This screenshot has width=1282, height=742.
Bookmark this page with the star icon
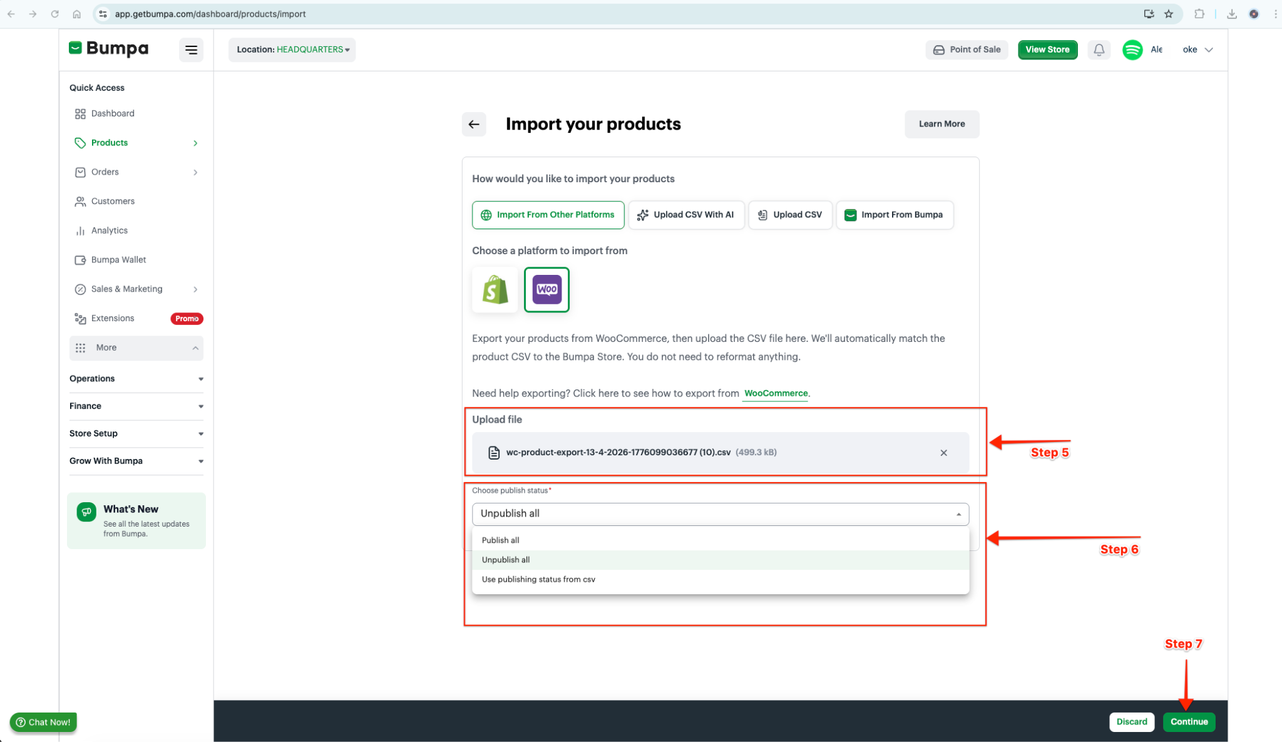pos(1169,14)
